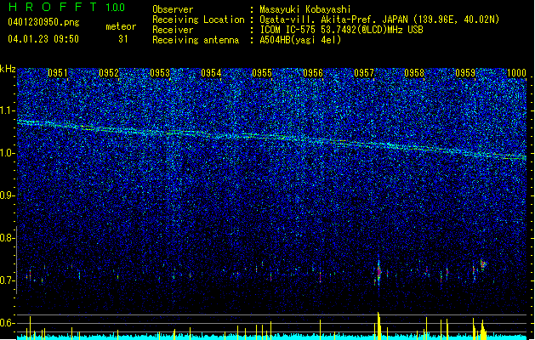Click the 0957 time marker
Image resolution: width=535 pixels, height=340 pixels.
364,73
